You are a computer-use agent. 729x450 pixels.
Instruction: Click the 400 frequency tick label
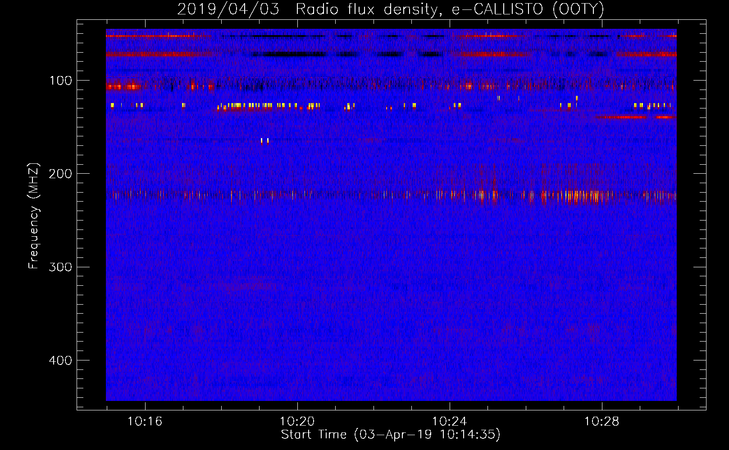(60, 360)
